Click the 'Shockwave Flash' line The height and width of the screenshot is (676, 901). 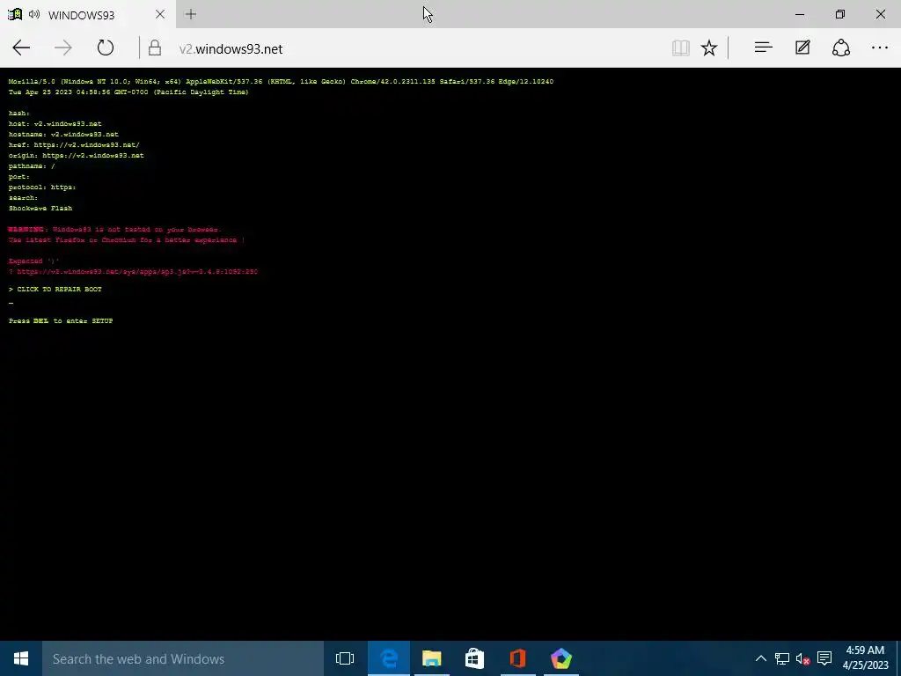click(x=40, y=208)
